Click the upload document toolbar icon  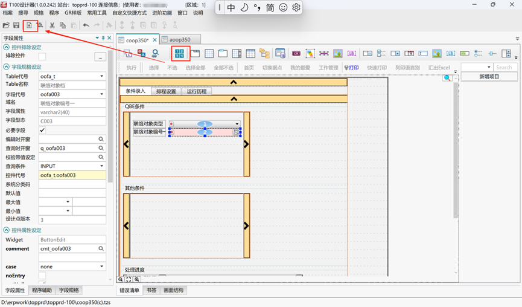click(x=30, y=25)
